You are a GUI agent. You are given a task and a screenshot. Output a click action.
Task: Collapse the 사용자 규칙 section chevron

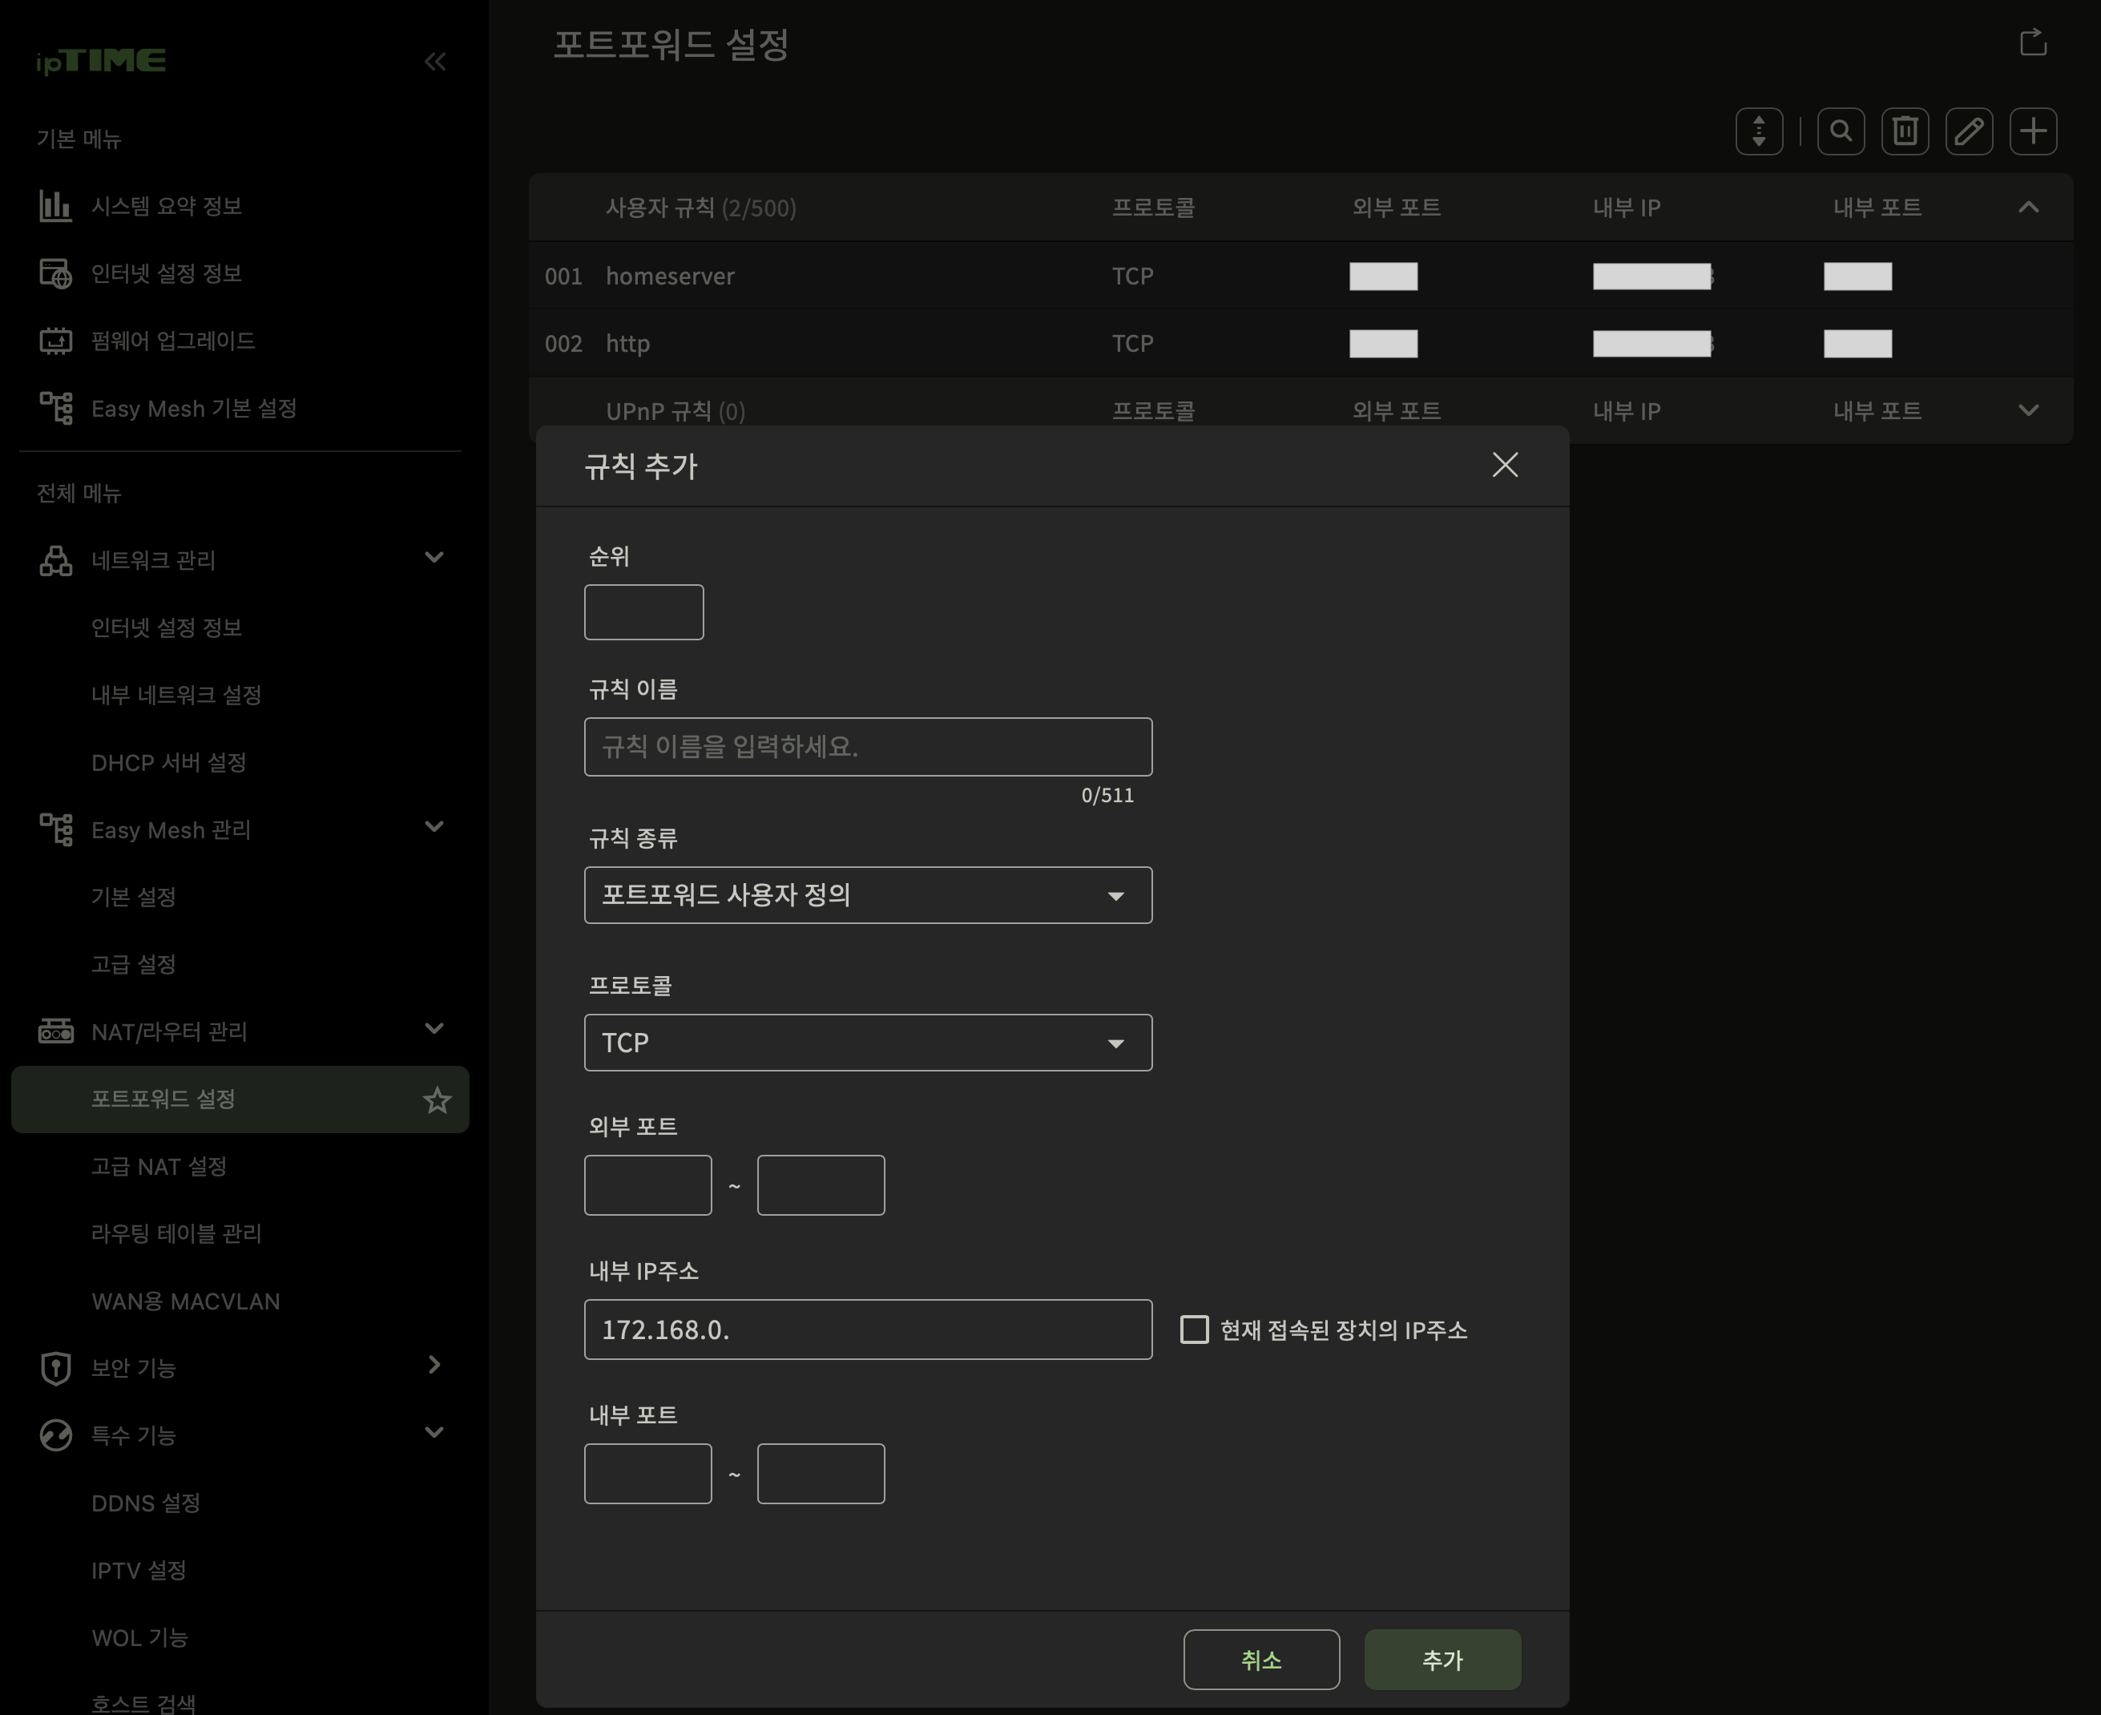click(x=2028, y=208)
